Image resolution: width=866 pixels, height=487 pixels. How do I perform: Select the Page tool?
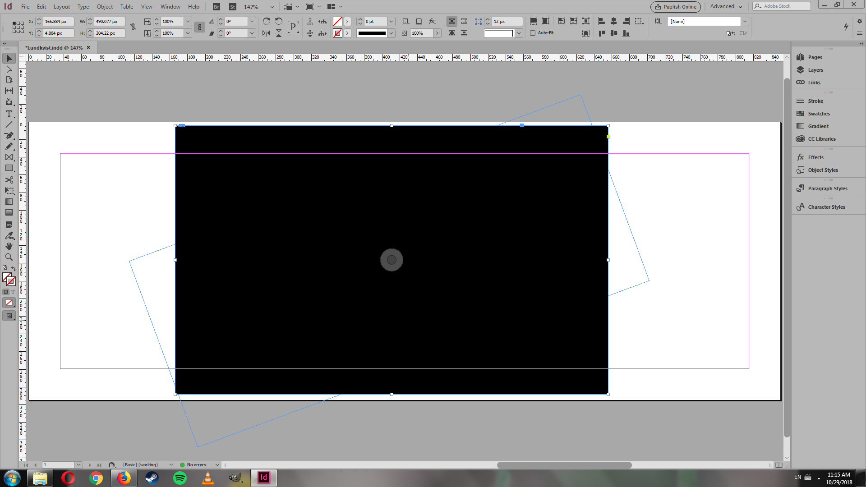tap(9, 80)
